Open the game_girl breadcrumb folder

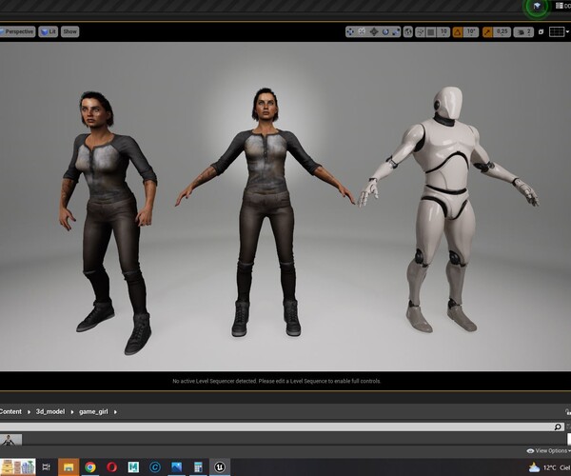click(x=93, y=411)
